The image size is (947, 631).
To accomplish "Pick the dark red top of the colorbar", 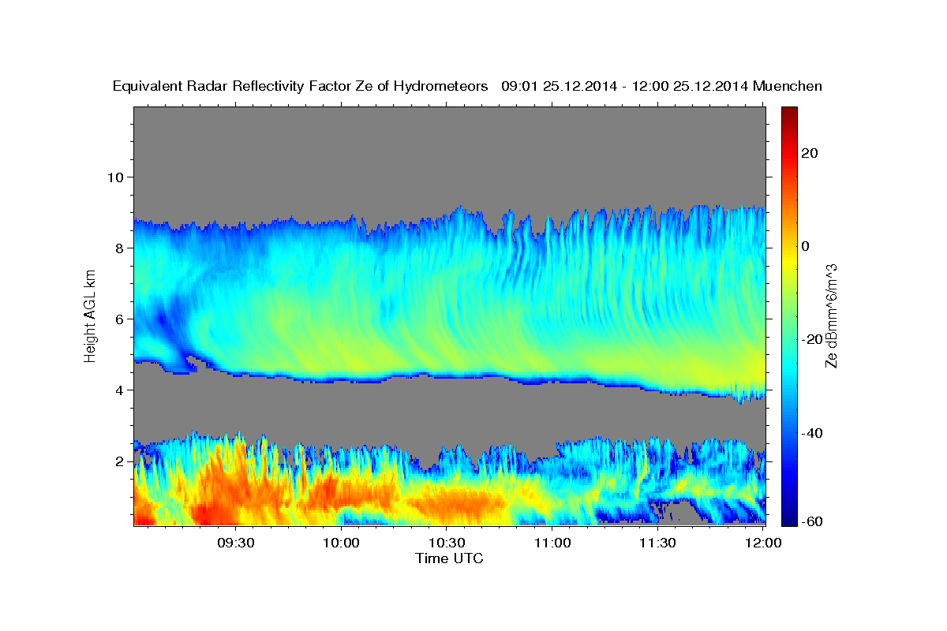I will [x=789, y=112].
